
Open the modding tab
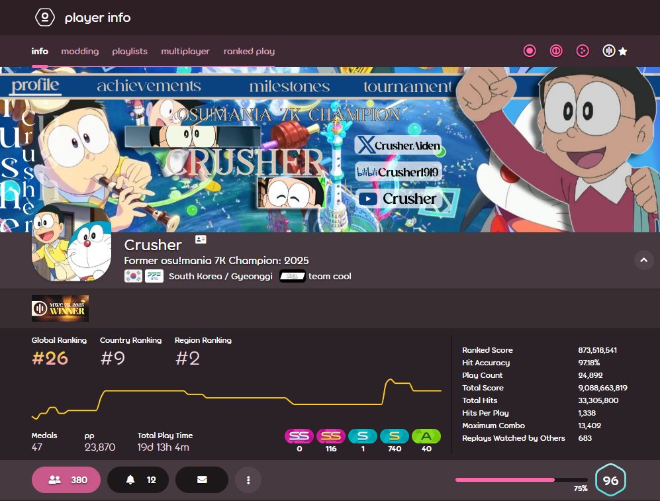[x=80, y=52]
